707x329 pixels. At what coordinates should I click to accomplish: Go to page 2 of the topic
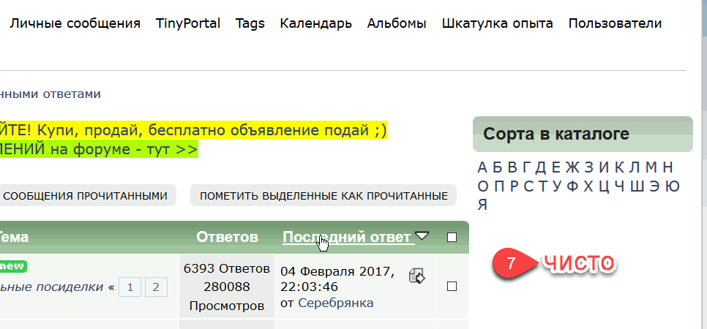click(156, 287)
